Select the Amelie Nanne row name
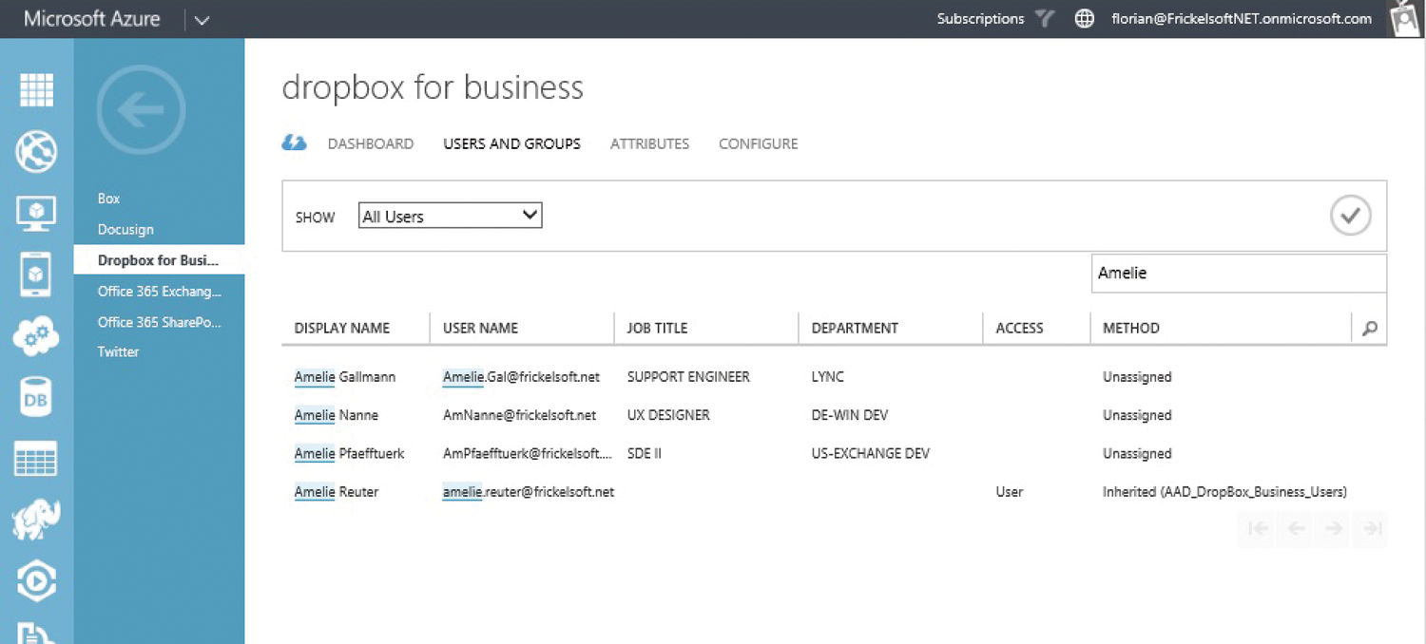The height and width of the screenshot is (644, 1426). [x=337, y=415]
